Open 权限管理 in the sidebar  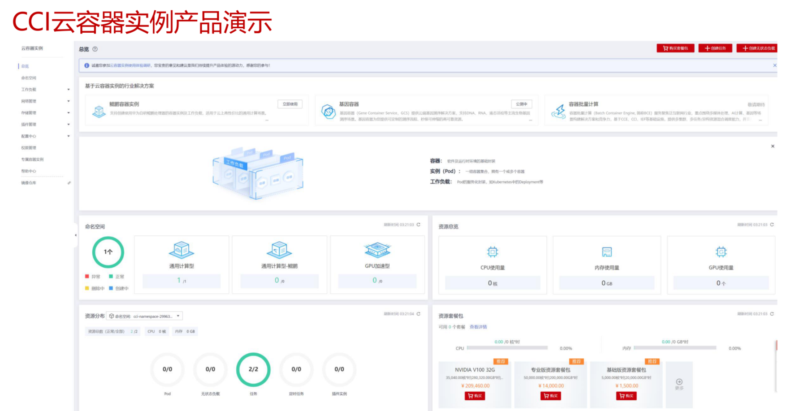29,148
